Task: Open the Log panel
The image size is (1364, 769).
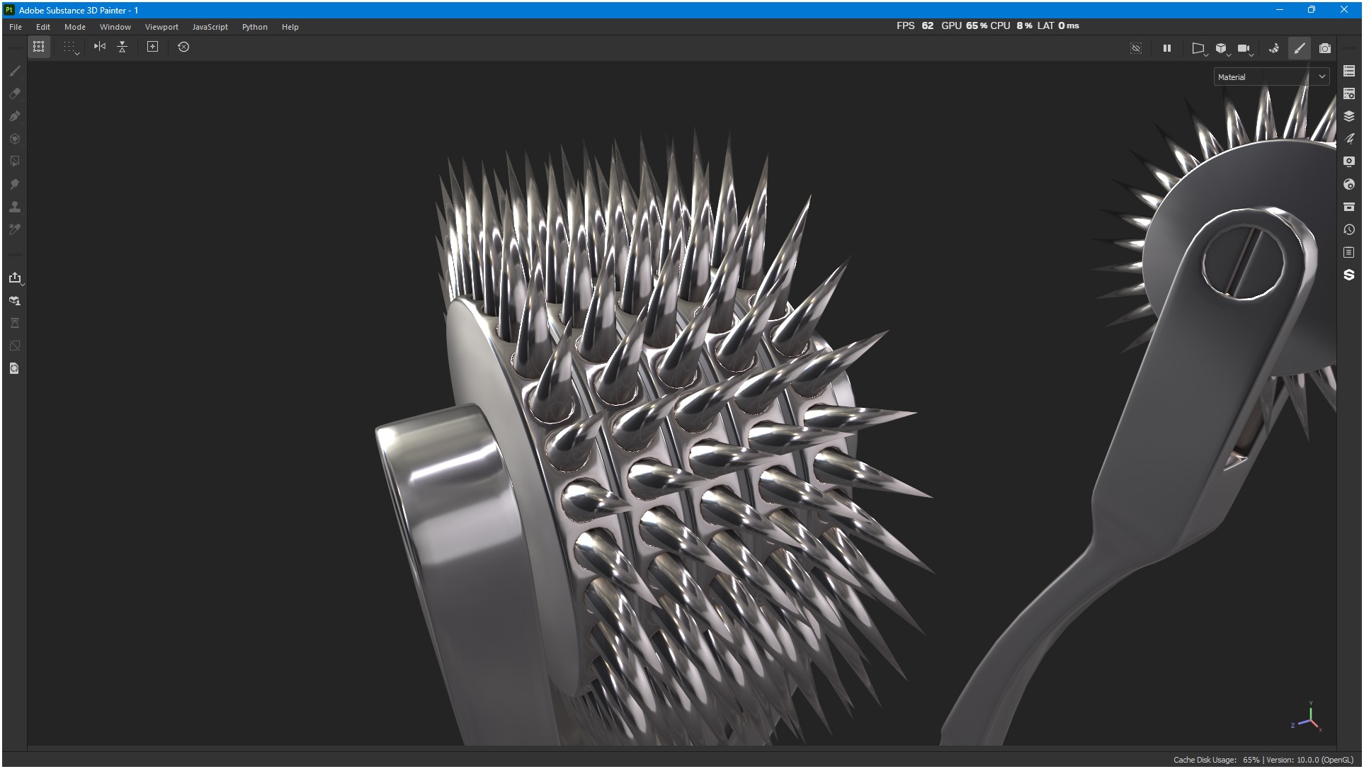Action: [x=1349, y=252]
